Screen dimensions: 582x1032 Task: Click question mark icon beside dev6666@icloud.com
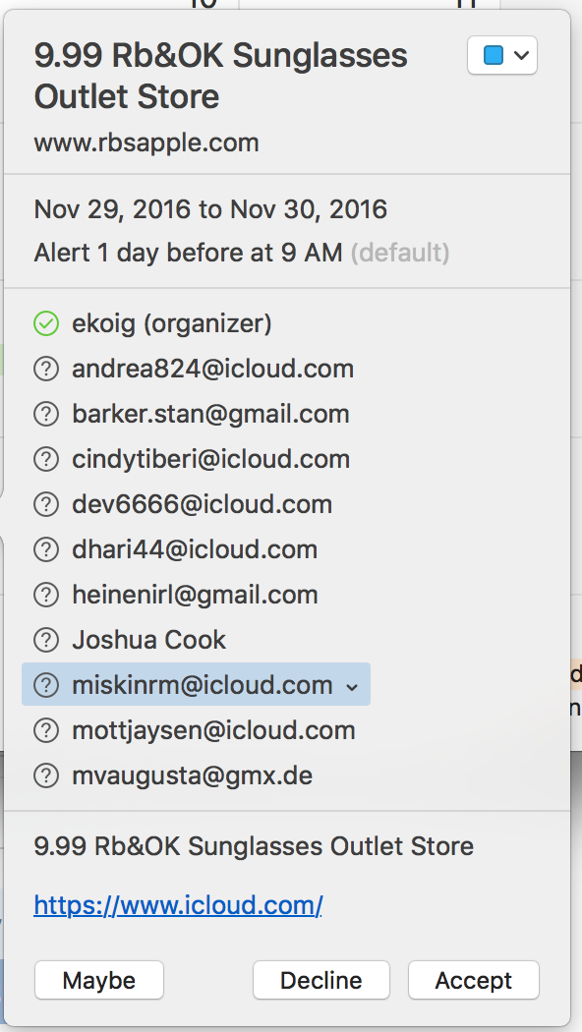point(46,505)
